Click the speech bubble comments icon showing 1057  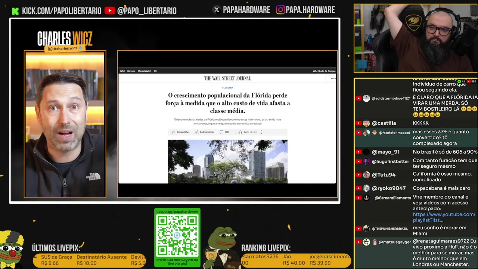(221, 132)
